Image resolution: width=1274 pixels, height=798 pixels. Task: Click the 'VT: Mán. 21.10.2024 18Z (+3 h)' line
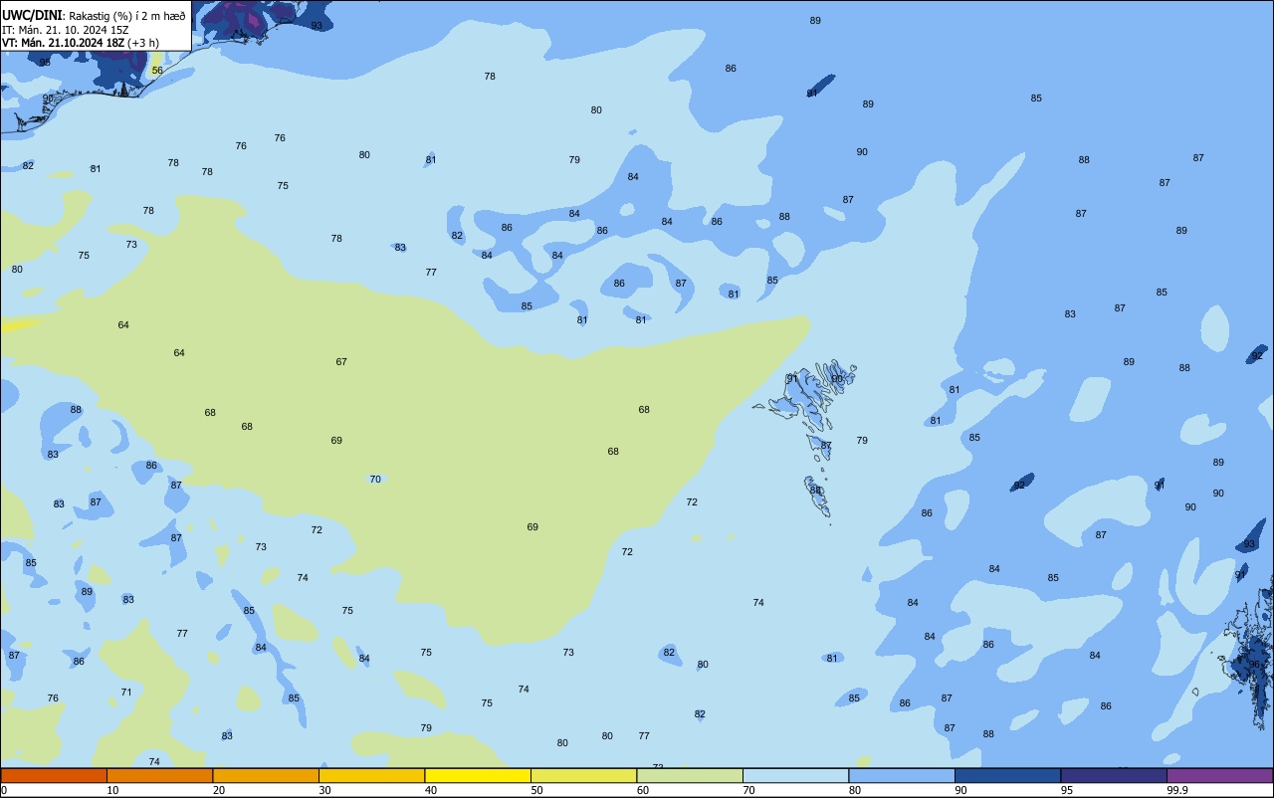tap(81, 43)
